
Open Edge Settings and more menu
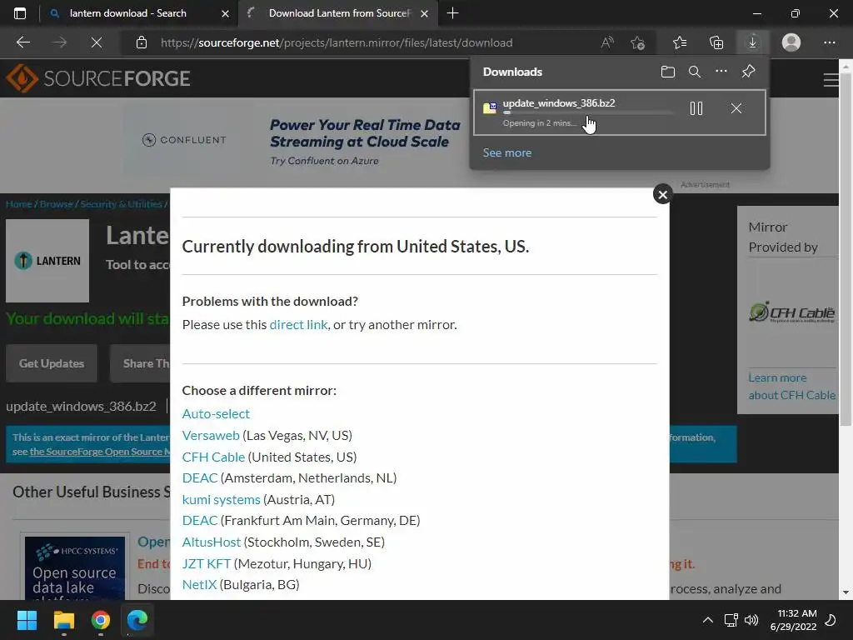[829, 42]
